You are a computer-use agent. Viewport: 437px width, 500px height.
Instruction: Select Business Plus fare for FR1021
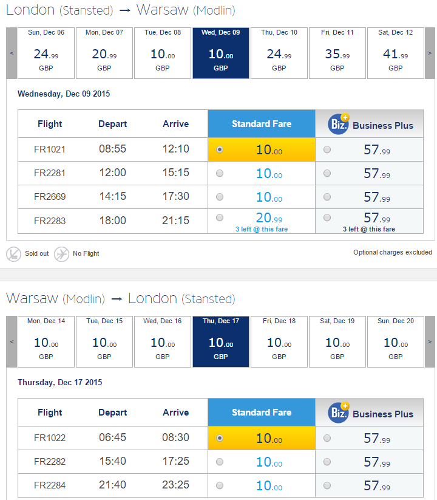click(327, 149)
